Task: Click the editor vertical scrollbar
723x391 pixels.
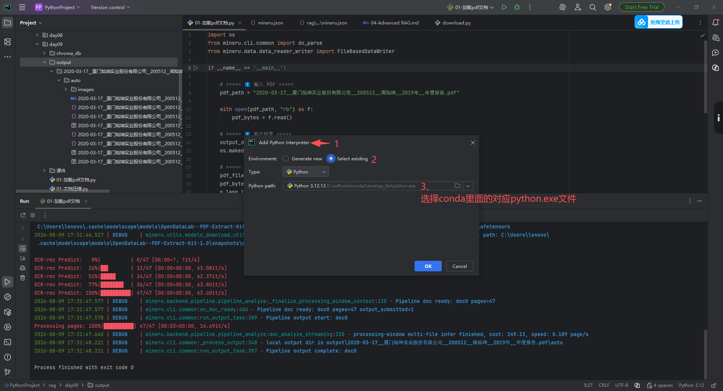Action: click(x=705, y=77)
